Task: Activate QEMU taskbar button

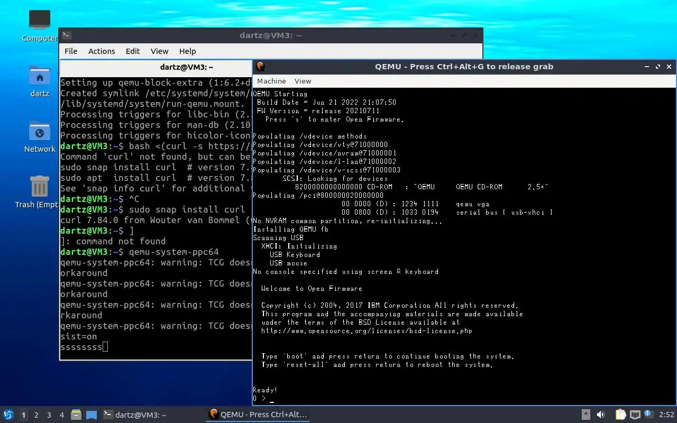Action: 258,415
